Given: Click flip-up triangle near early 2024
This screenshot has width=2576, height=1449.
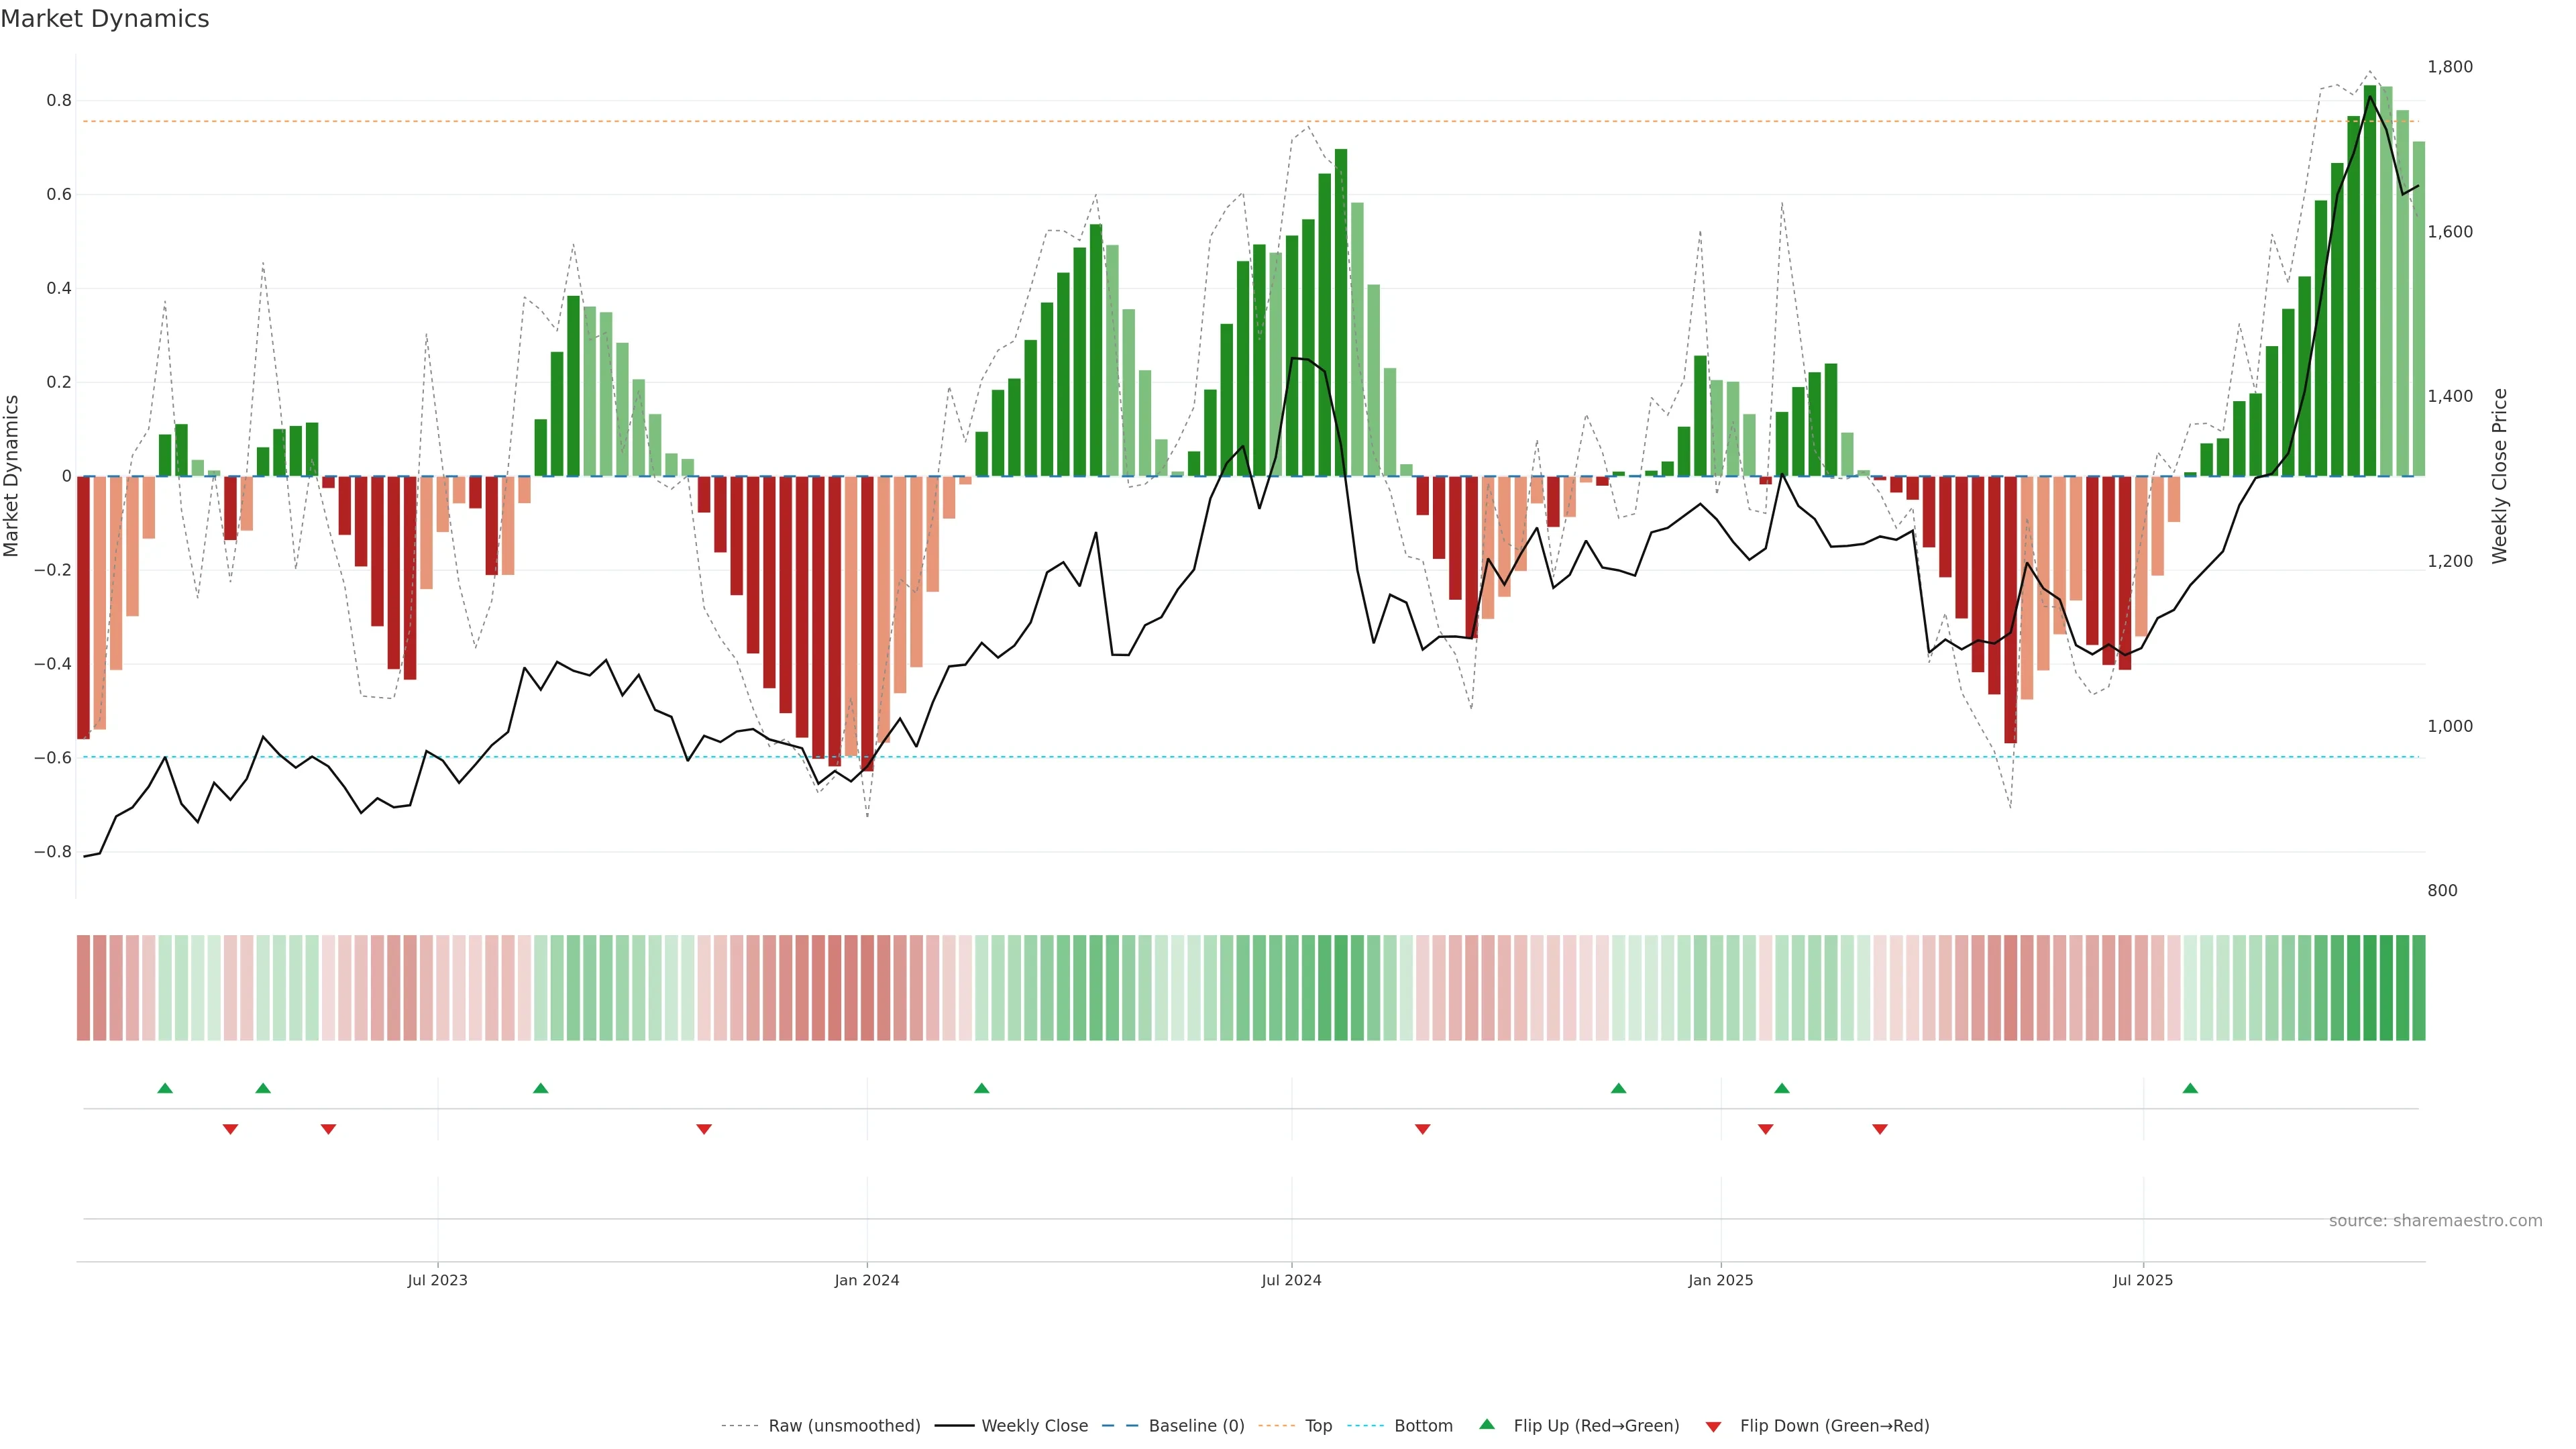Looking at the screenshot, I should pyautogui.click(x=981, y=1088).
